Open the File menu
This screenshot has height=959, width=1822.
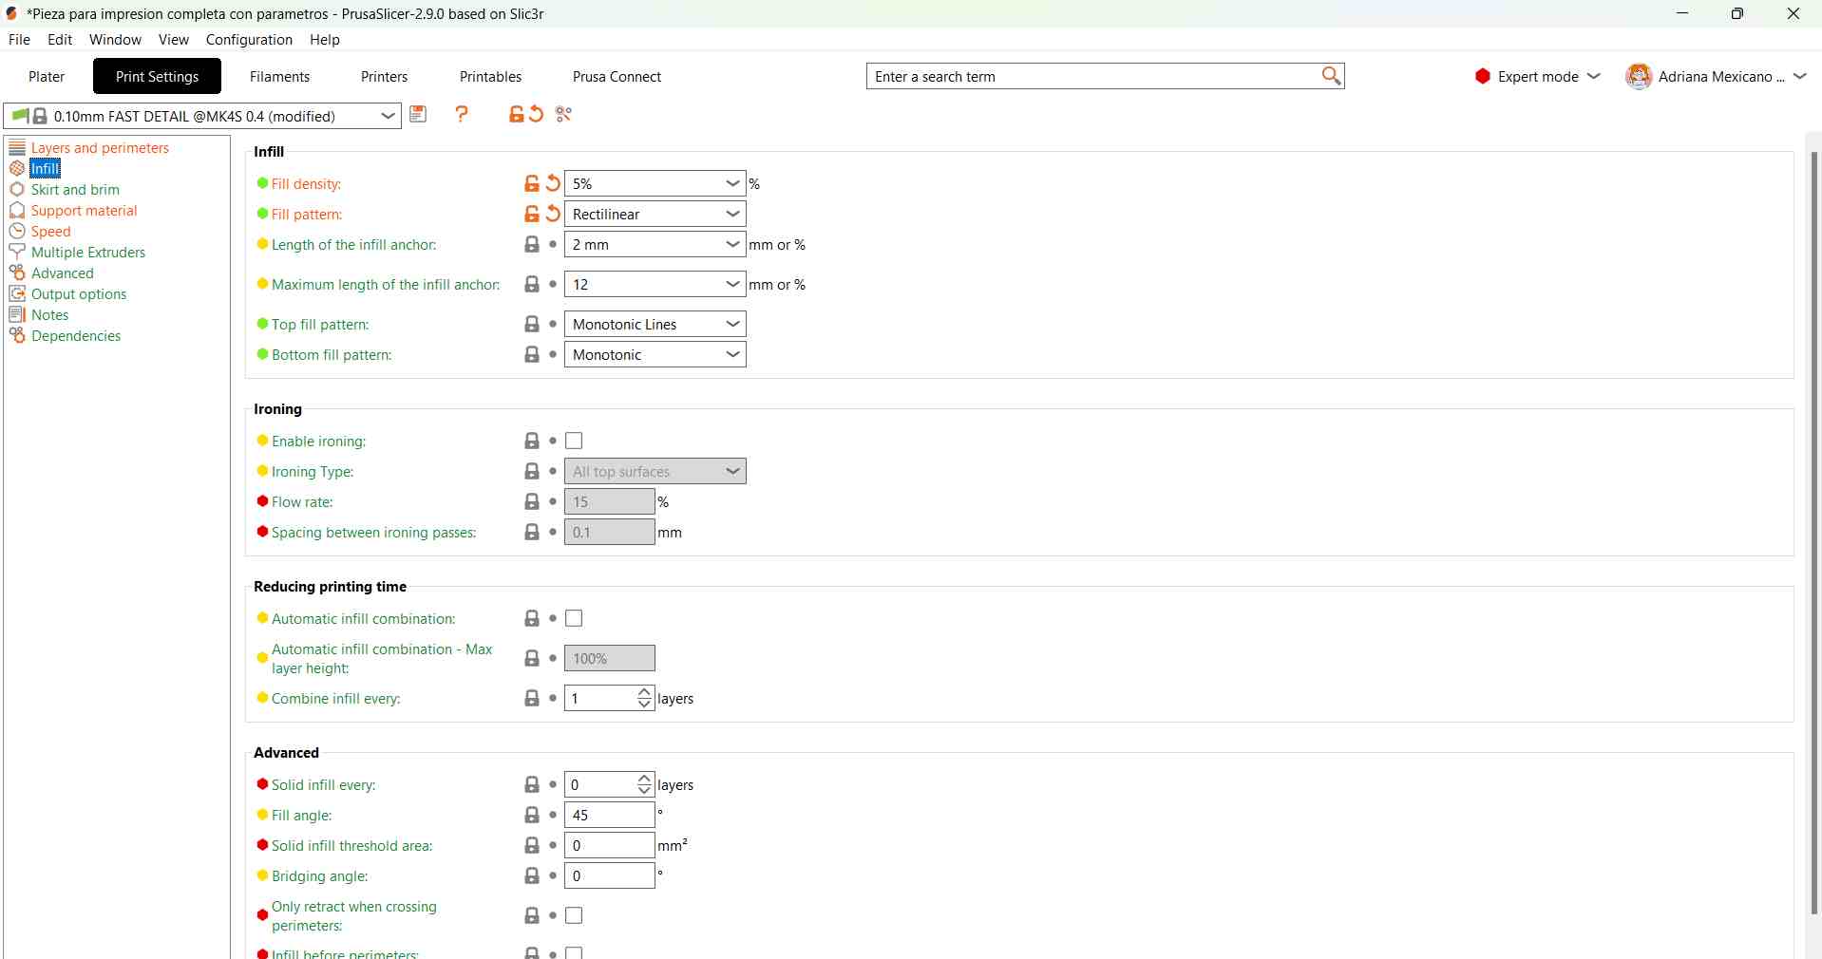pos(19,40)
